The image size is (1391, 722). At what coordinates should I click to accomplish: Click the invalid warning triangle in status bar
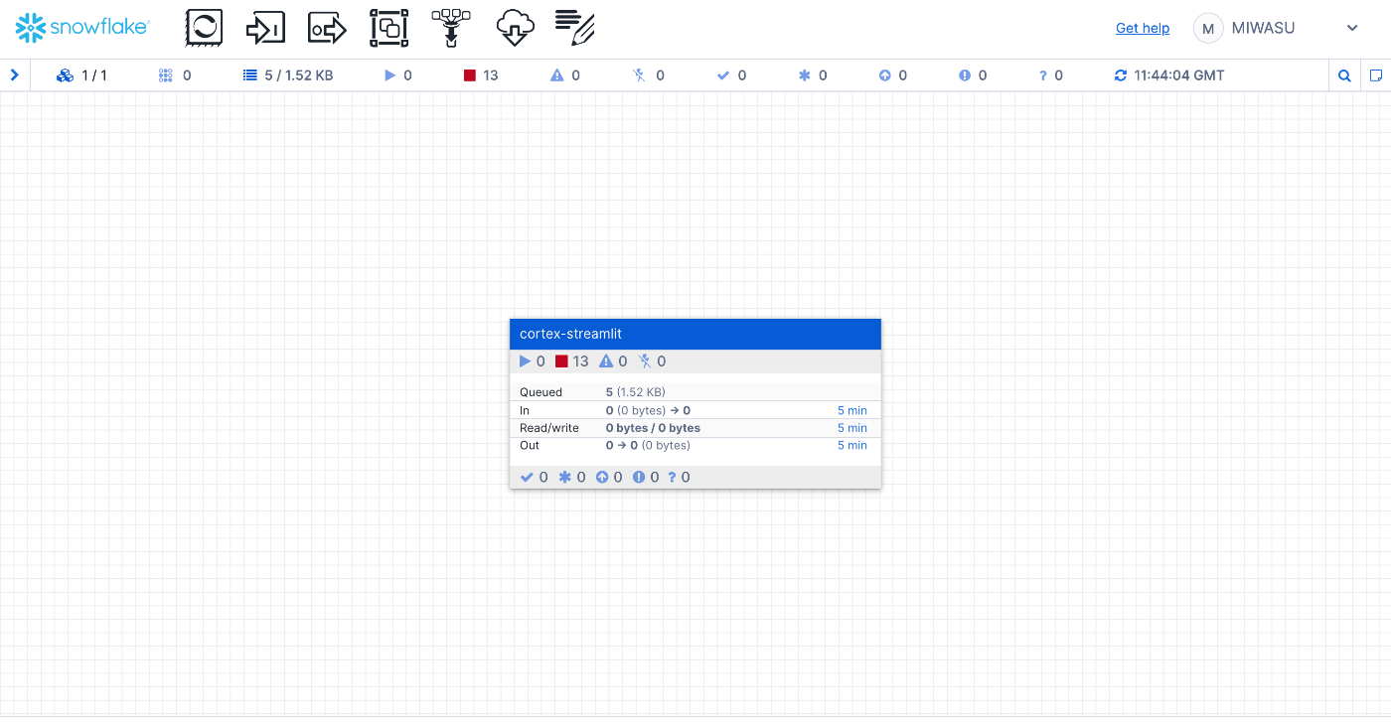click(x=556, y=75)
